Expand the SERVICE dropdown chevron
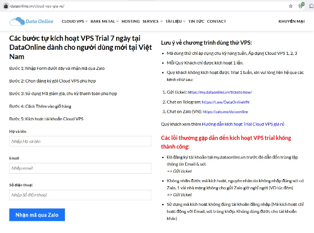 tap(161, 22)
